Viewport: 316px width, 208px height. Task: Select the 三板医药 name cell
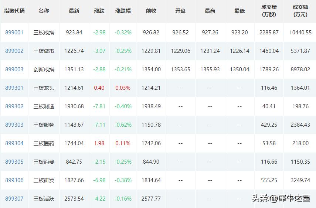click(44, 143)
